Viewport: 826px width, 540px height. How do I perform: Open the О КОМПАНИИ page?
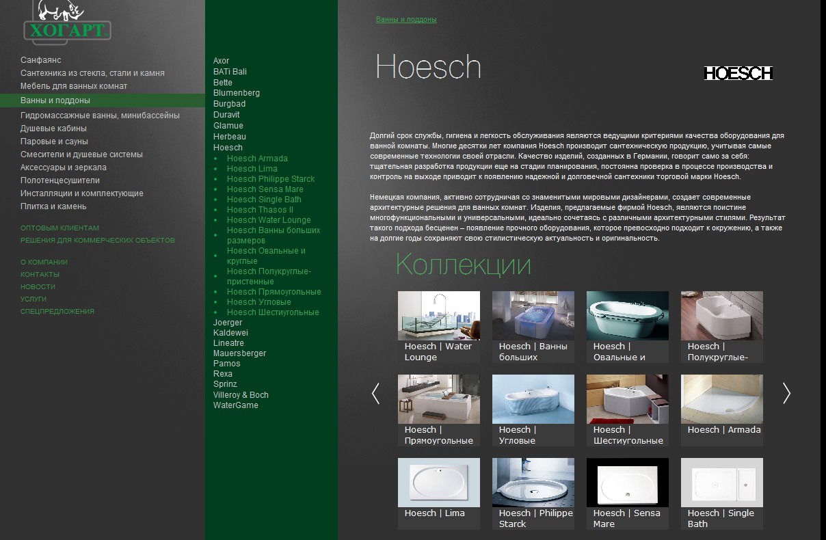(44, 262)
